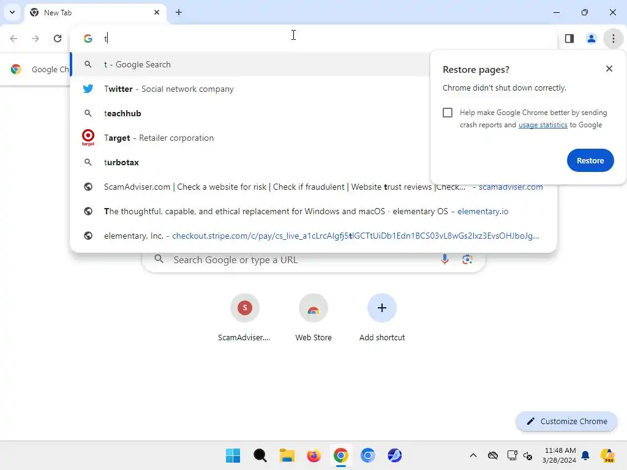Open a new tab with plus button
The width and height of the screenshot is (627, 470).
tap(179, 12)
